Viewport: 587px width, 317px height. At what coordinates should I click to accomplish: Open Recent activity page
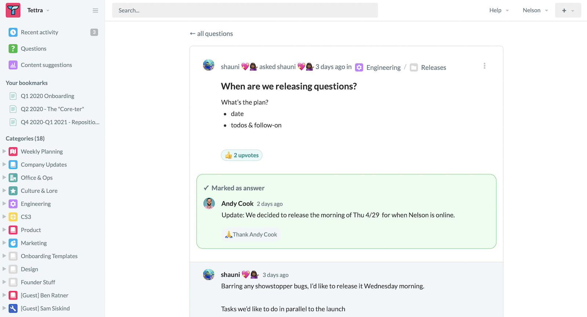[x=40, y=32]
